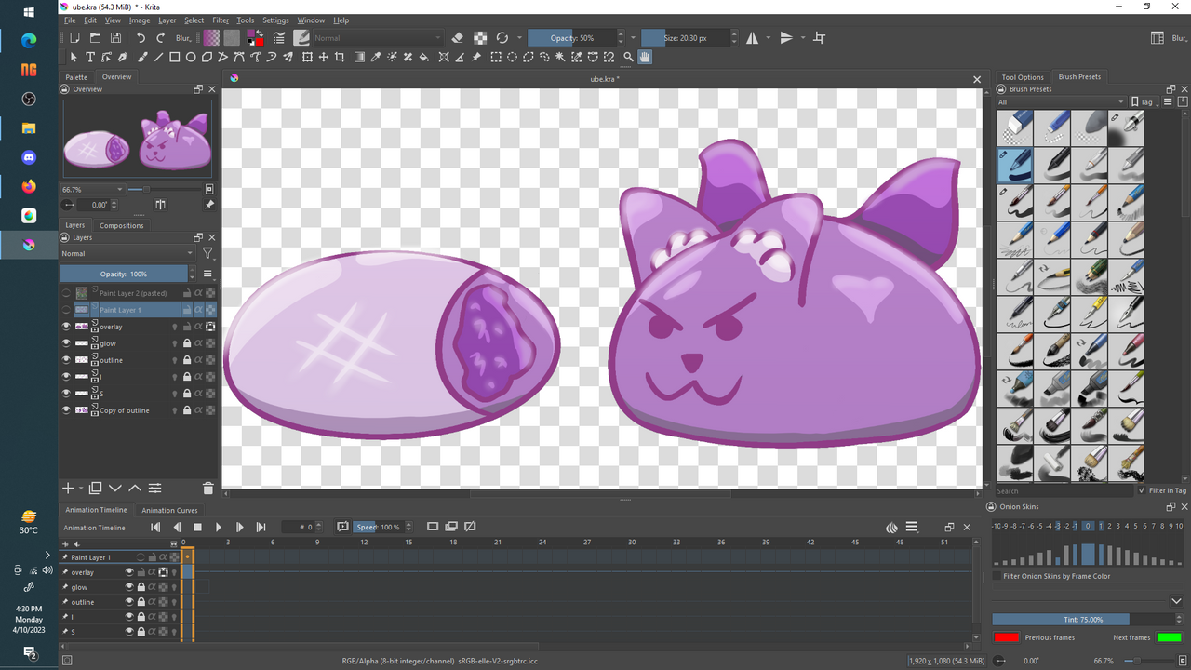
Task: Open the Layers filter funnel icon
Action: pos(207,253)
